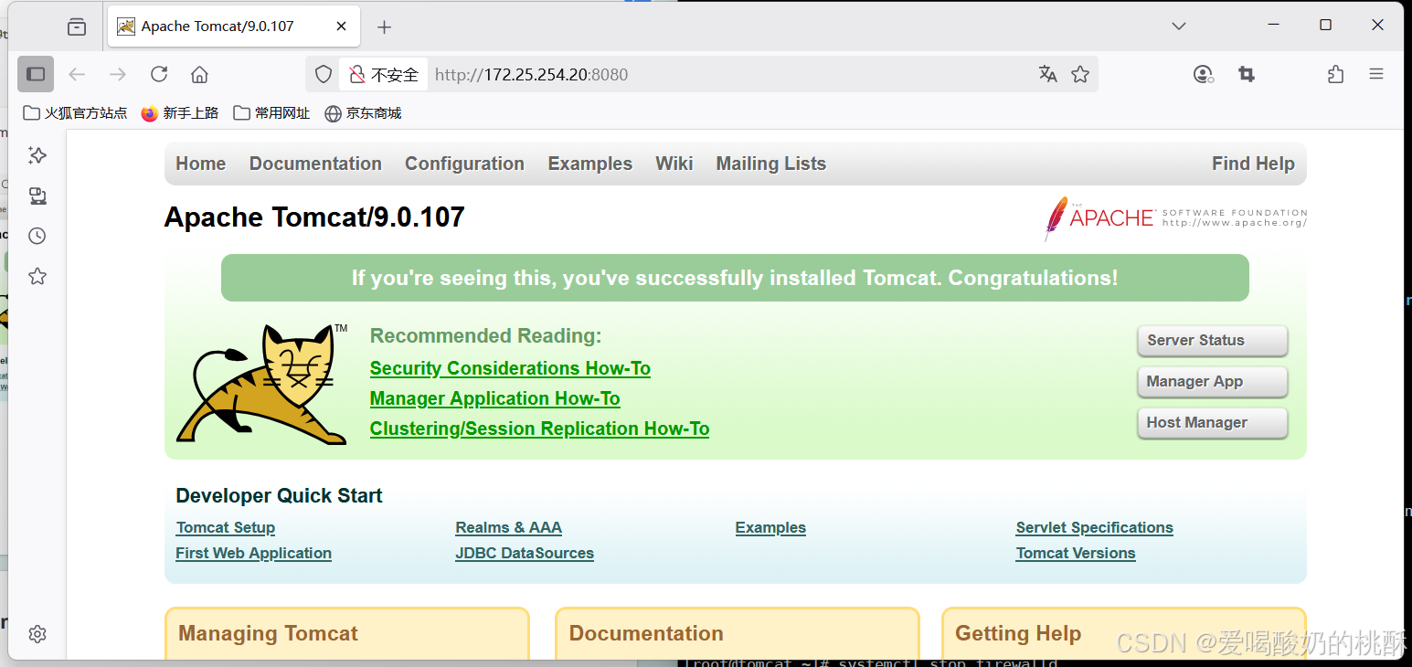Click the browser back arrow
The width and height of the screenshot is (1412, 667).
click(77, 74)
